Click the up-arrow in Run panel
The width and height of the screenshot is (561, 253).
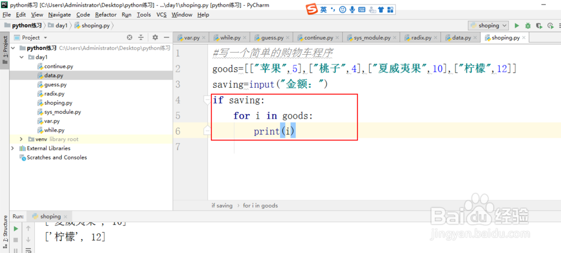tap(28, 228)
